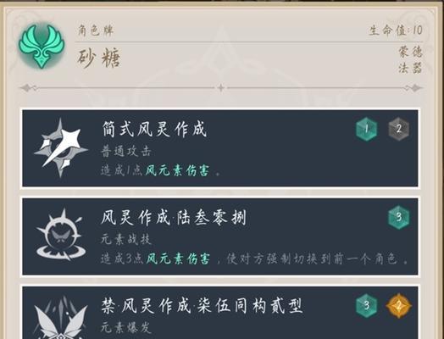Click the teal dice cost 1 icon

(366, 129)
